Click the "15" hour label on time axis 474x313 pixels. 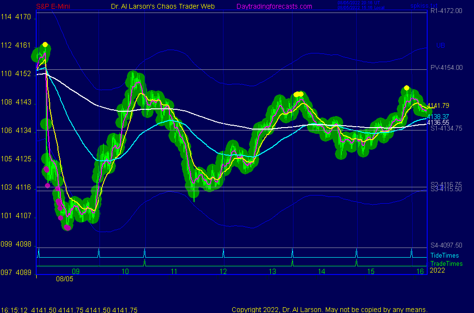point(371,272)
